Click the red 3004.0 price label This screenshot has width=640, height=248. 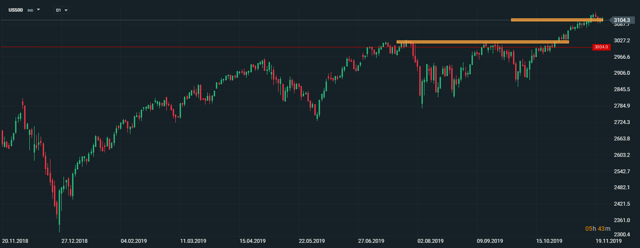601,47
